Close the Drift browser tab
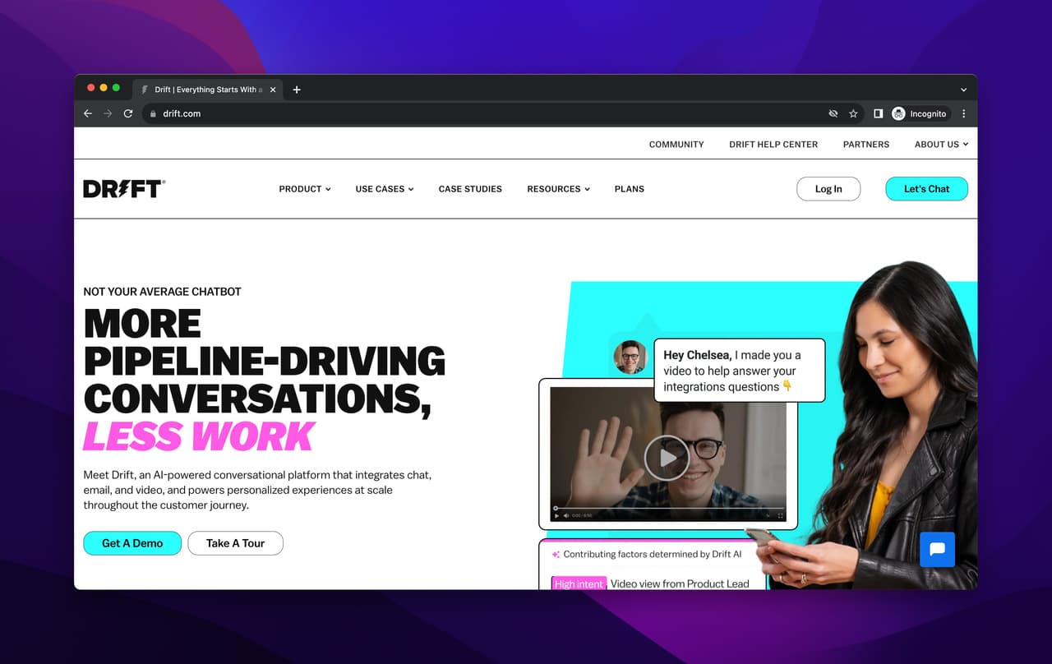Viewport: 1052px width, 664px height. [271, 90]
